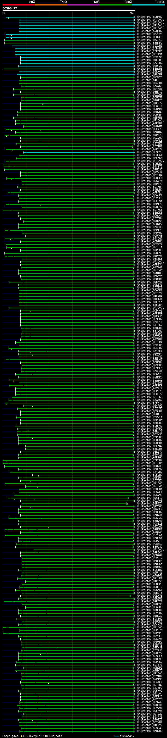Select the UniRef100_A7R4B7 entry
The width and height of the screenshot is (167, 738).
pyautogui.click(x=150, y=124)
